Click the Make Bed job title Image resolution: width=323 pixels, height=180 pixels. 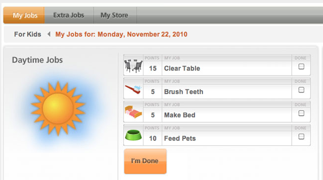[x=180, y=115]
